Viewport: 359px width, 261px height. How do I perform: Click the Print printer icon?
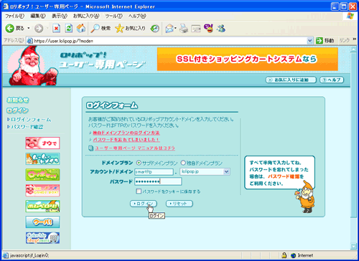(184, 29)
